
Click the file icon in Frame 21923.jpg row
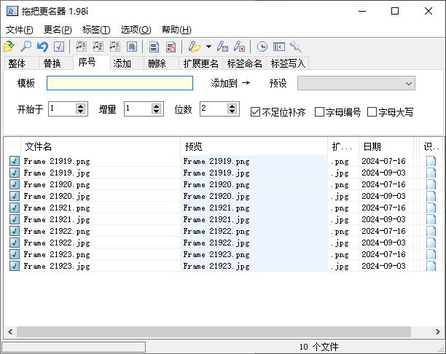tap(431, 266)
